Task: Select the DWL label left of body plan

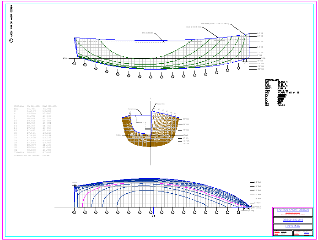Action: [x=118, y=135]
